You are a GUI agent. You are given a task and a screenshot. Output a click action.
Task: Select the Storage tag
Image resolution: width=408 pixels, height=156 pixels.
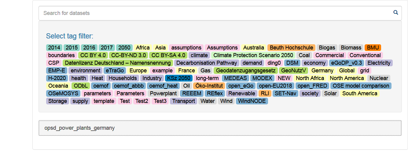point(57,101)
